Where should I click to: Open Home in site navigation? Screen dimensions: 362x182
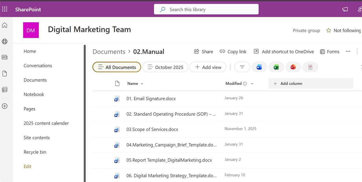pyautogui.click(x=30, y=51)
